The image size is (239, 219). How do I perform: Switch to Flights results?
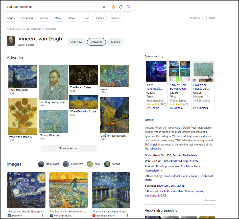[100, 18]
